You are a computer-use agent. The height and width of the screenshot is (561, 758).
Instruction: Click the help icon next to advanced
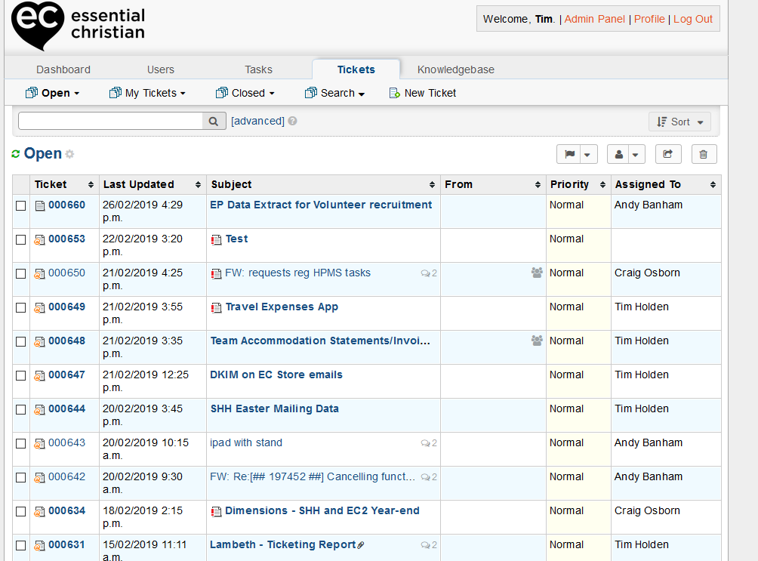pos(292,121)
